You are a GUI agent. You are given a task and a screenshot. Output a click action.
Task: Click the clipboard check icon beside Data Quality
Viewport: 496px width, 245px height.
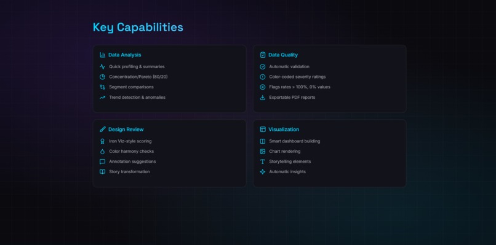pyautogui.click(x=263, y=55)
